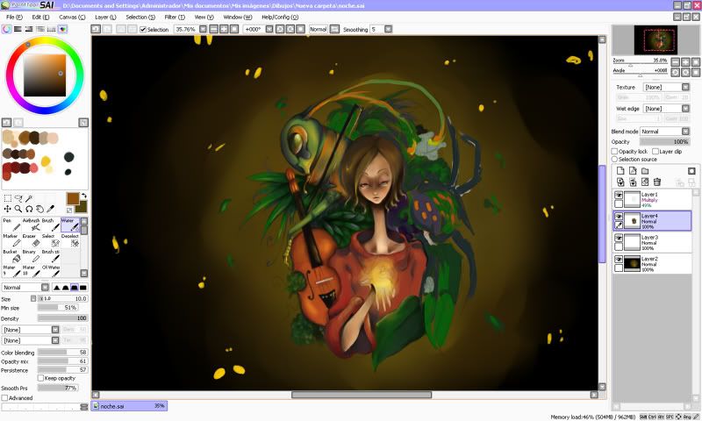Image resolution: width=702 pixels, height=421 pixels.
Task: Open the Smoothing value dropdown
Action: [388, 29]
